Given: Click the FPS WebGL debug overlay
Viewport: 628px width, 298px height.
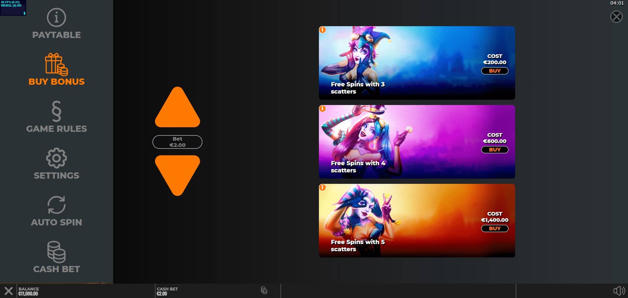Looking at the screenshot, I should pos(13,8).
